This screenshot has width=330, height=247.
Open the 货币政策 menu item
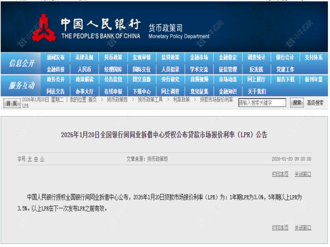point(112,57)
